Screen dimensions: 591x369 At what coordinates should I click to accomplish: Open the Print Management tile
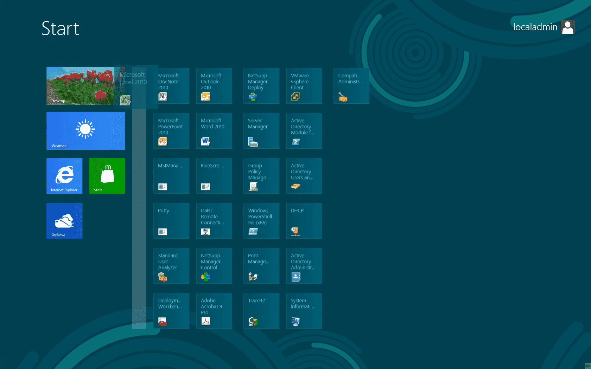pyautogui.click(x=261, y=266)
